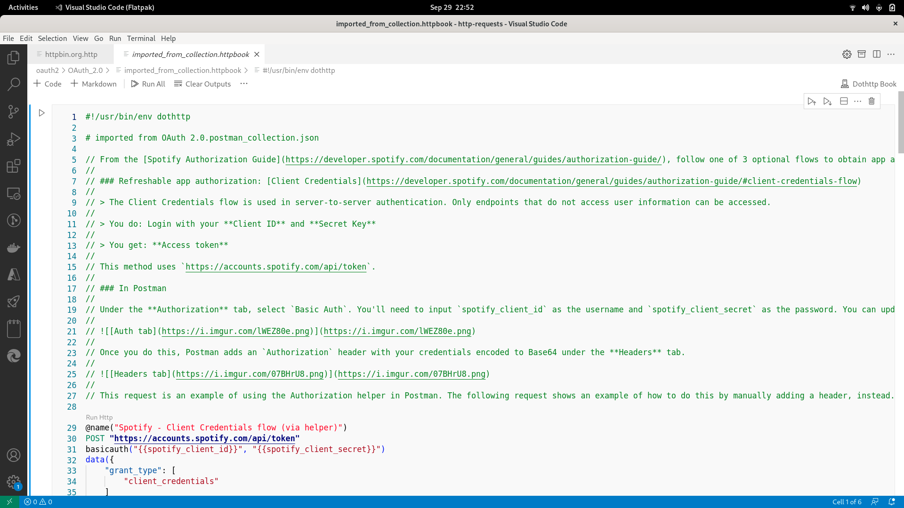904x508 pixels.
Task: Click Execute Cell and Below icon
Action: (x=828, y=101)
